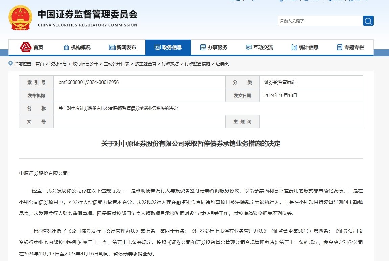Go to 主动公开目录 in the breadcrumb
This screenshot has width=389, height=261.
[116, 64]
